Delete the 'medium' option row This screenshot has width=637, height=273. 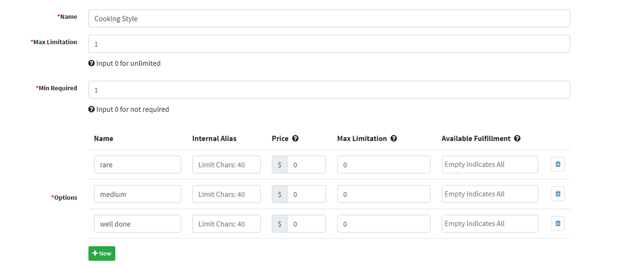(557, 194)
